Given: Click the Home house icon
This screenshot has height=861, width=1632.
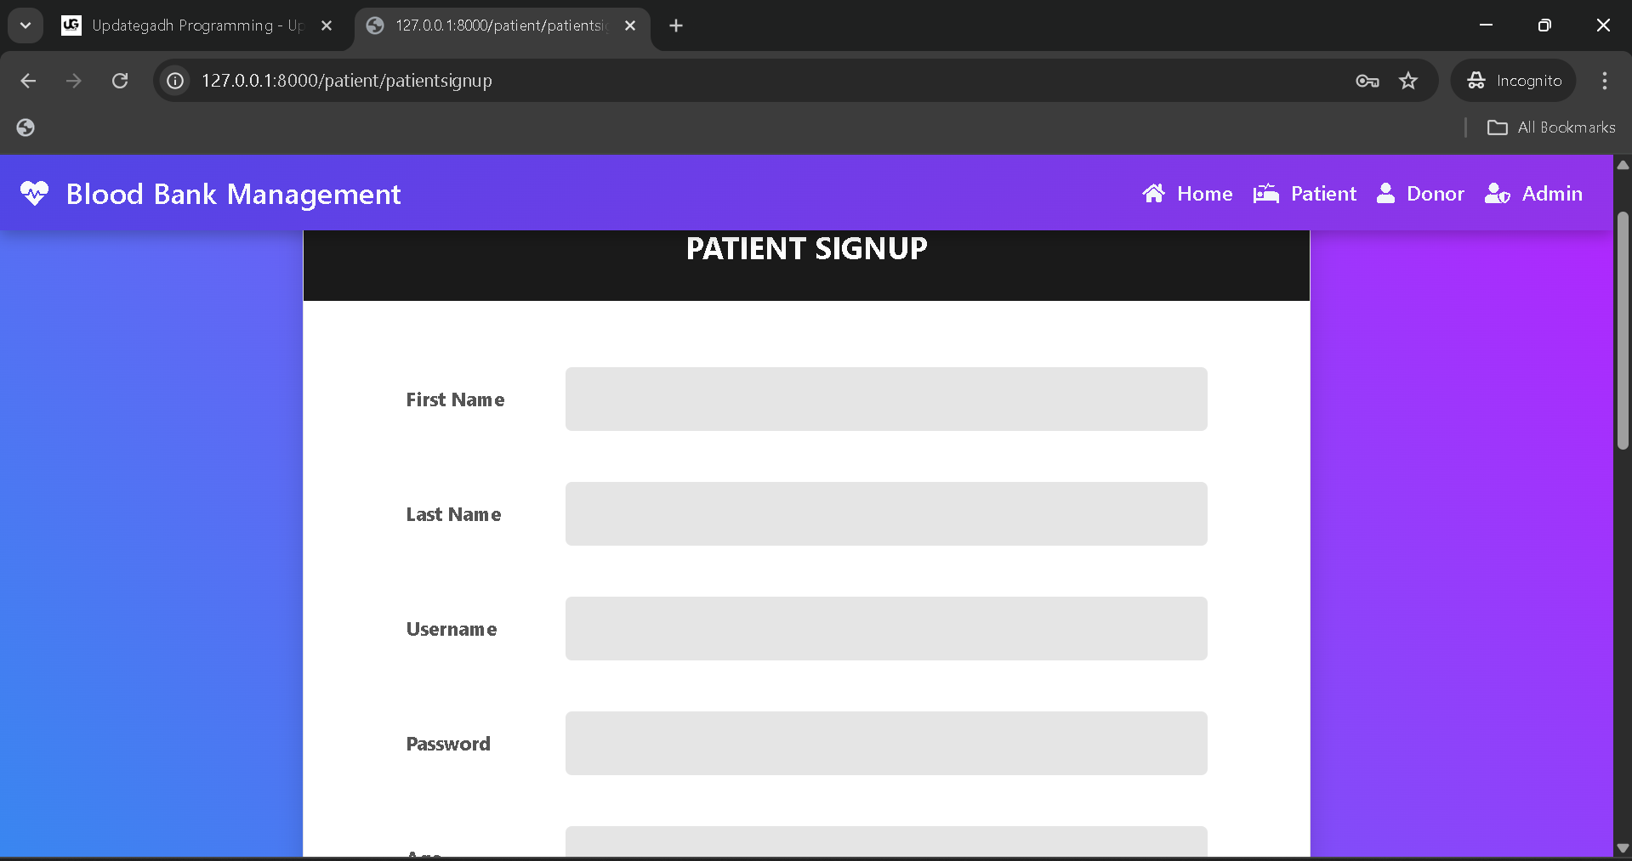Looking at the screenshot, I should [1153, 194].
